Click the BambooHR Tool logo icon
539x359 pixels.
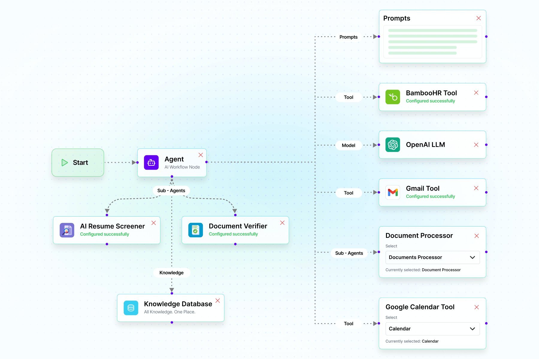tap(393, 97)
